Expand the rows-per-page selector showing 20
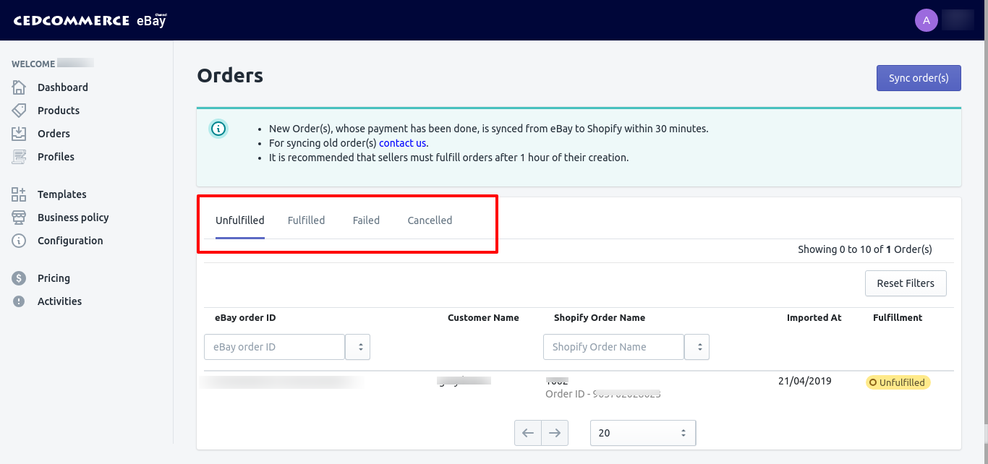The width and height of the screenshot is (988, 464). coord(643,433)
